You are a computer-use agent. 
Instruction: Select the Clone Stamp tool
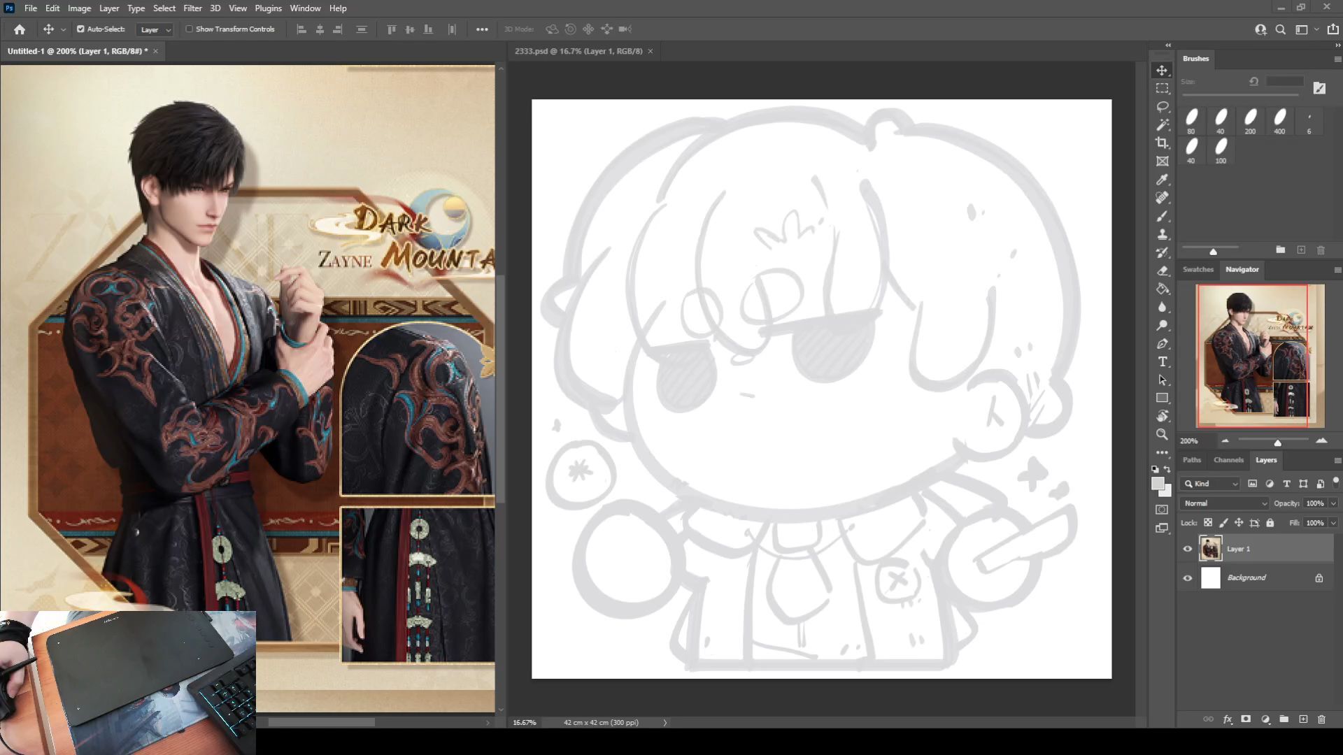[x=1162, y=234]
